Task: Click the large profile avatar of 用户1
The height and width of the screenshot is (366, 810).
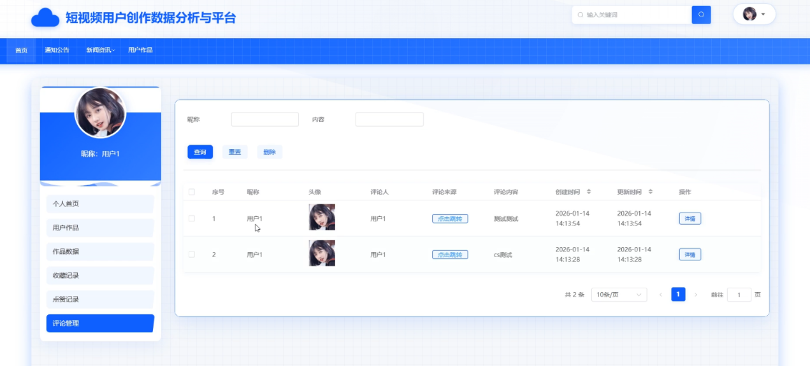Action: coord(100,113)
